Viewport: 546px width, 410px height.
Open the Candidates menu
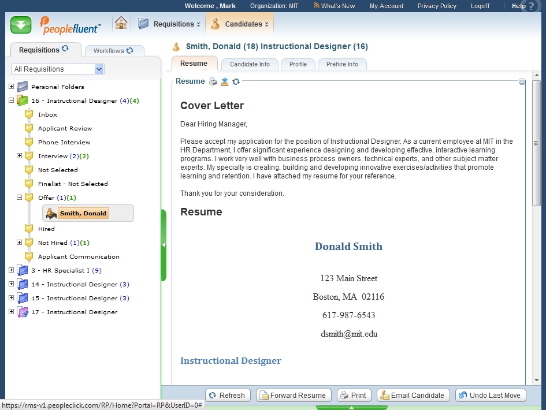click(x=239, y=24)
